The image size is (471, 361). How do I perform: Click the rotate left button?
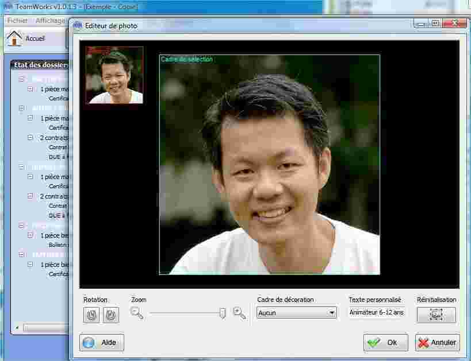91,315
